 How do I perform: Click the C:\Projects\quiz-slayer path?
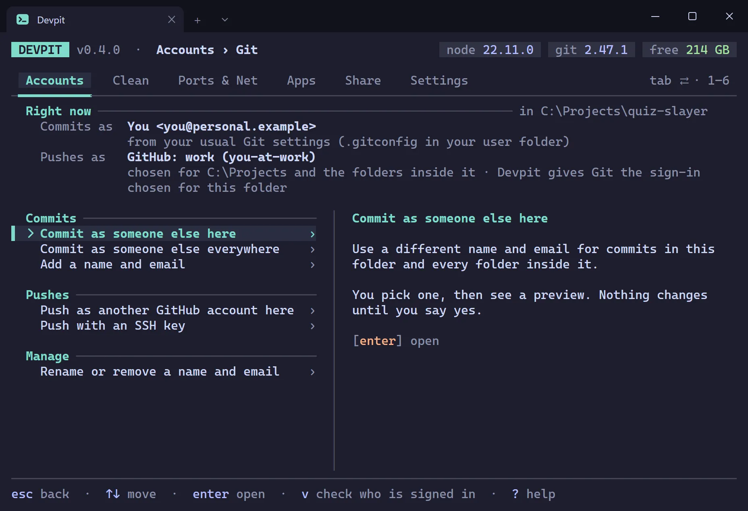pos(624,111)
